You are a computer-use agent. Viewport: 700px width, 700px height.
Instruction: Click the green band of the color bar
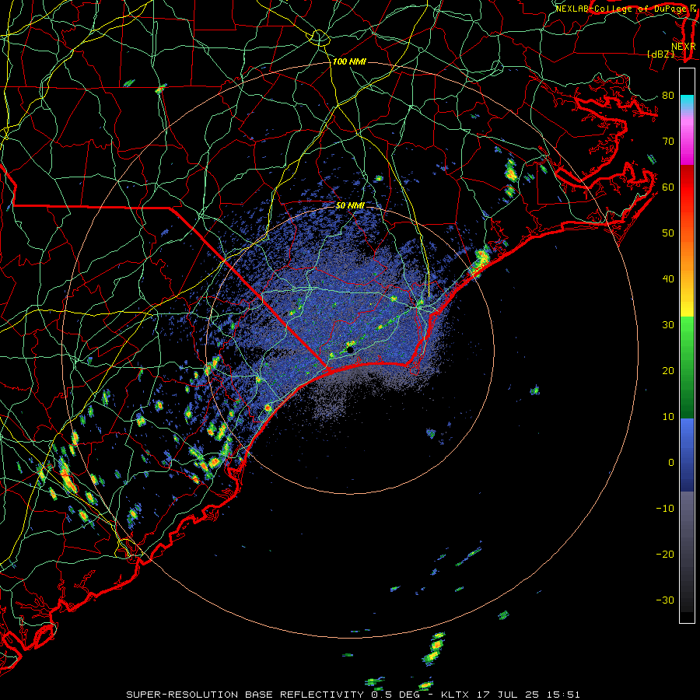687,367
